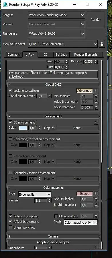Click Secondary matte environment color swatch
This screenshot has height=258, width=112.
(x=23, y=179)
